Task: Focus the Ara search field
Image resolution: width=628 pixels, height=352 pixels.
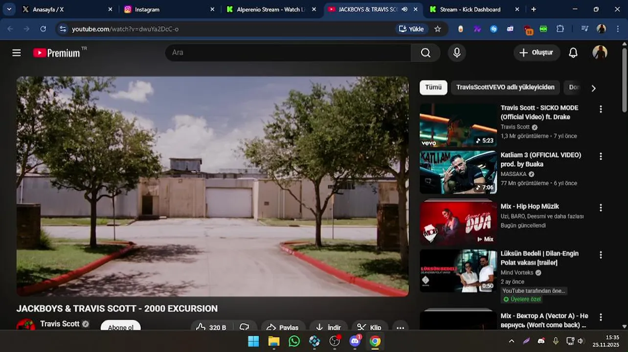Action: [x=289, y=53]
